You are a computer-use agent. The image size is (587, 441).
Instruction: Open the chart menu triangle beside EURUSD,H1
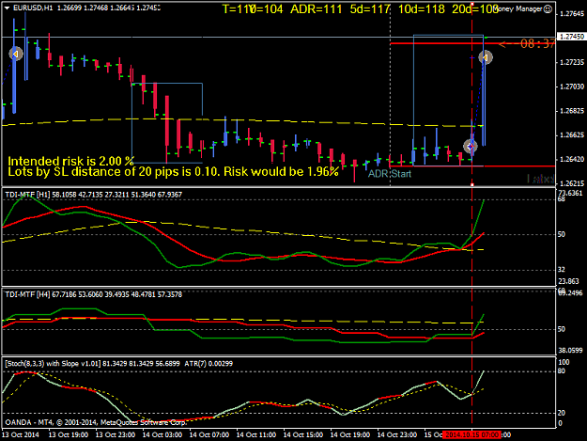(x=7, y=8)
